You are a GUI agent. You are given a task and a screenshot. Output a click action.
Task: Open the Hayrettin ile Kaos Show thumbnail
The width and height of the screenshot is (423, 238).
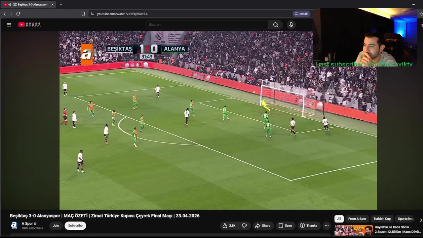[354, 230]
